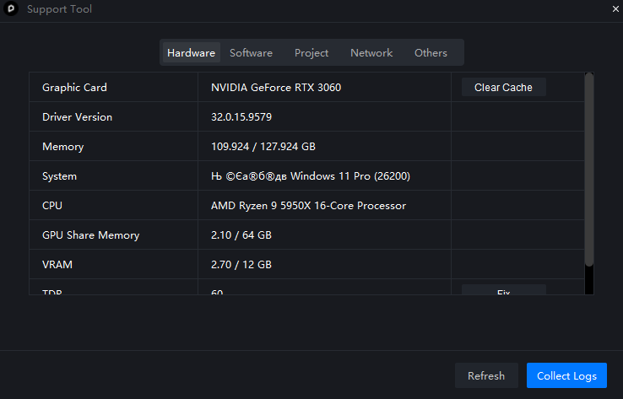
Task: Click the Fix button in TDR row
Action: 503,291
